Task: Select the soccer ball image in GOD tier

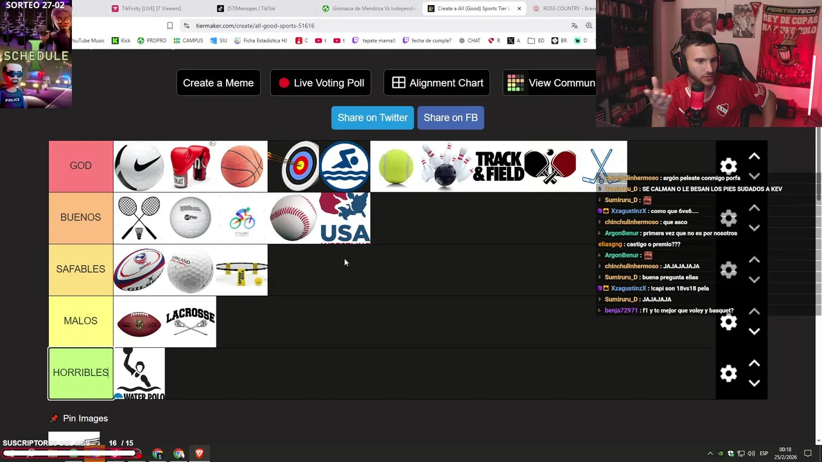Action: pyautogui.click(x=139, y=166)
